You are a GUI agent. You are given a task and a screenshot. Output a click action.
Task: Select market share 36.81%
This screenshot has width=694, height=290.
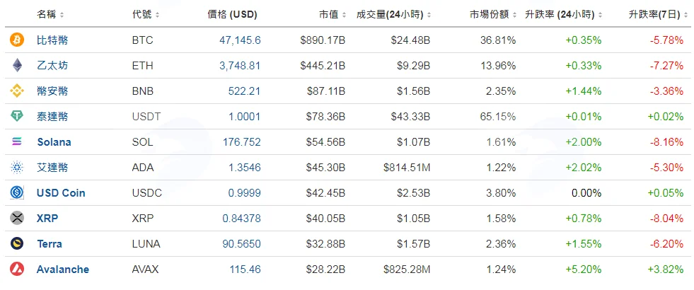pyautogui.click(x=498, y=40)
